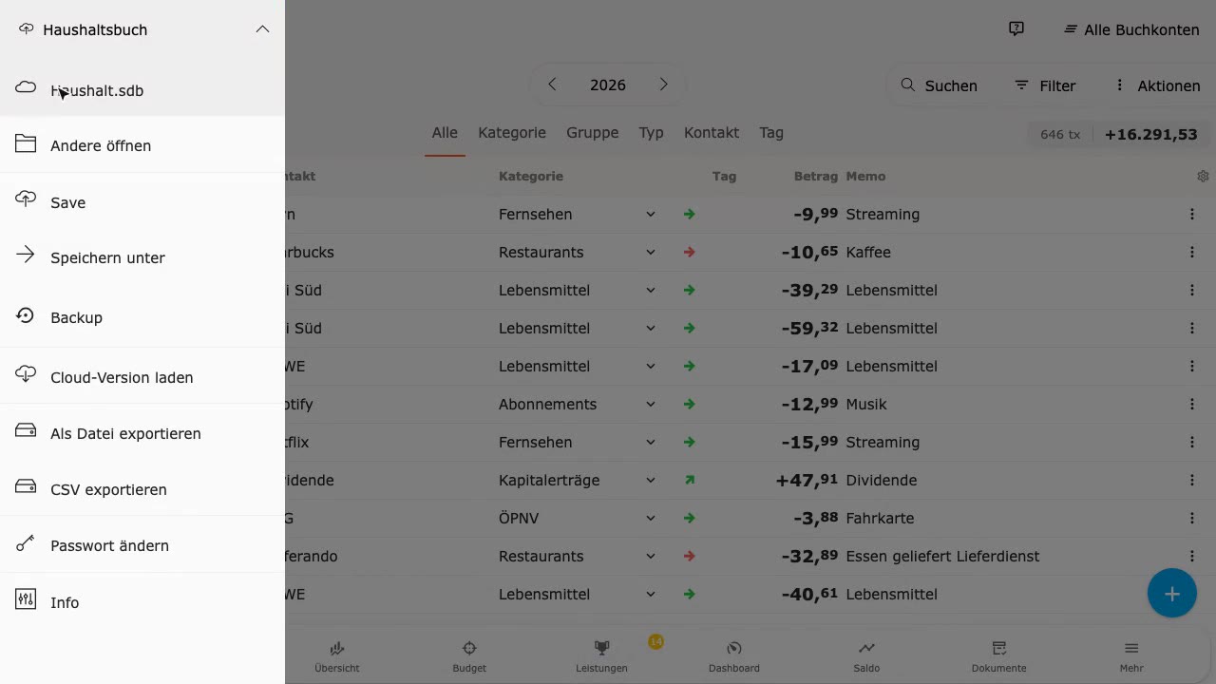Switch to the Kategorie tab

(x=512, y=133)
